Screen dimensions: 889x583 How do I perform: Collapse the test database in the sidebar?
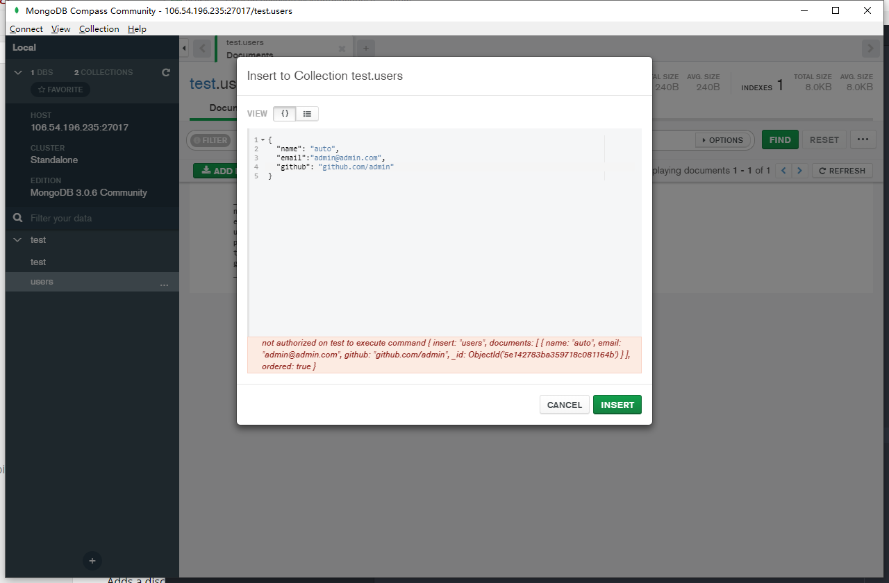pos(17,239)
